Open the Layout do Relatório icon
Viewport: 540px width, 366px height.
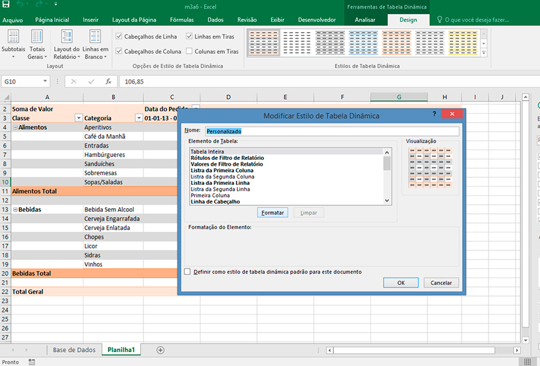coord(66,44)
